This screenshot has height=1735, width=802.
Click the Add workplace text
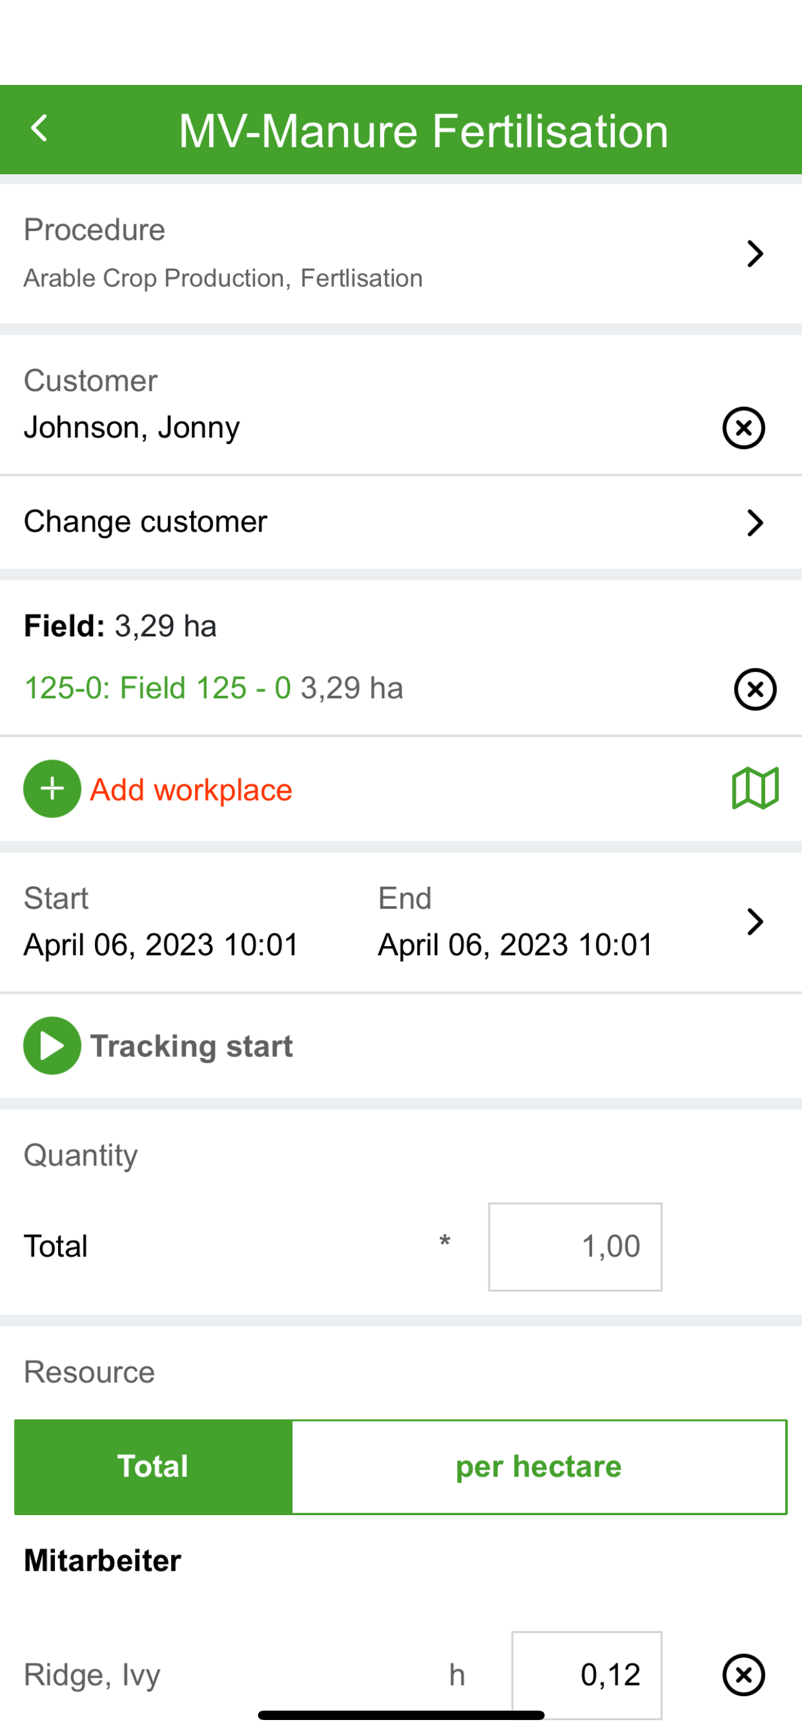pyautogui.click(x=191, y=789)
